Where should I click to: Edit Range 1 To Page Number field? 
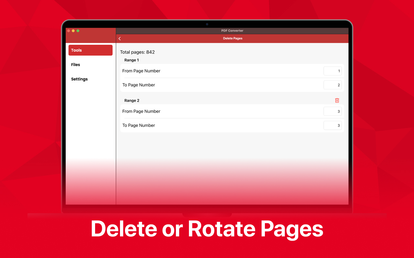coord(332,85)
